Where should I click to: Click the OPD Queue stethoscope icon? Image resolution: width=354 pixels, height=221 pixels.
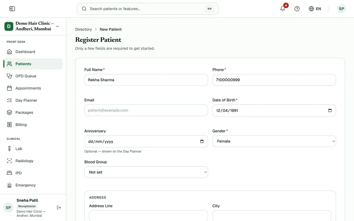pos(9,76)
